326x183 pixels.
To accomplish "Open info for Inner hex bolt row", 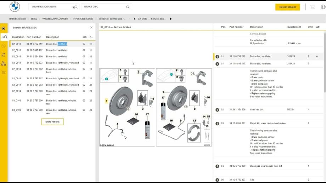I will click(217, 110).
